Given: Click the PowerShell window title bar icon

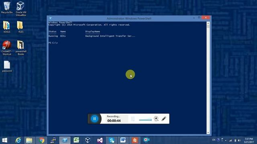Looking at the screenshot, I should pos(51,18).
